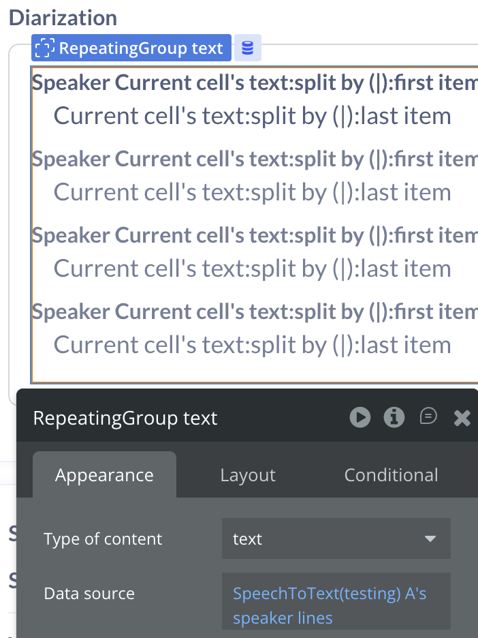Select the fourth row's bold Speaker text
This screenshot has height=638, width=478.
pyautogui.click(x=253, y=312)
